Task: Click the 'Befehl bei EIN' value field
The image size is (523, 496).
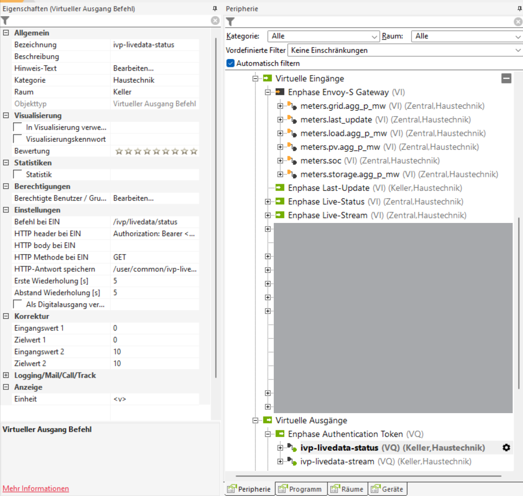Action: pyautogui.click(x=154, y=222)
